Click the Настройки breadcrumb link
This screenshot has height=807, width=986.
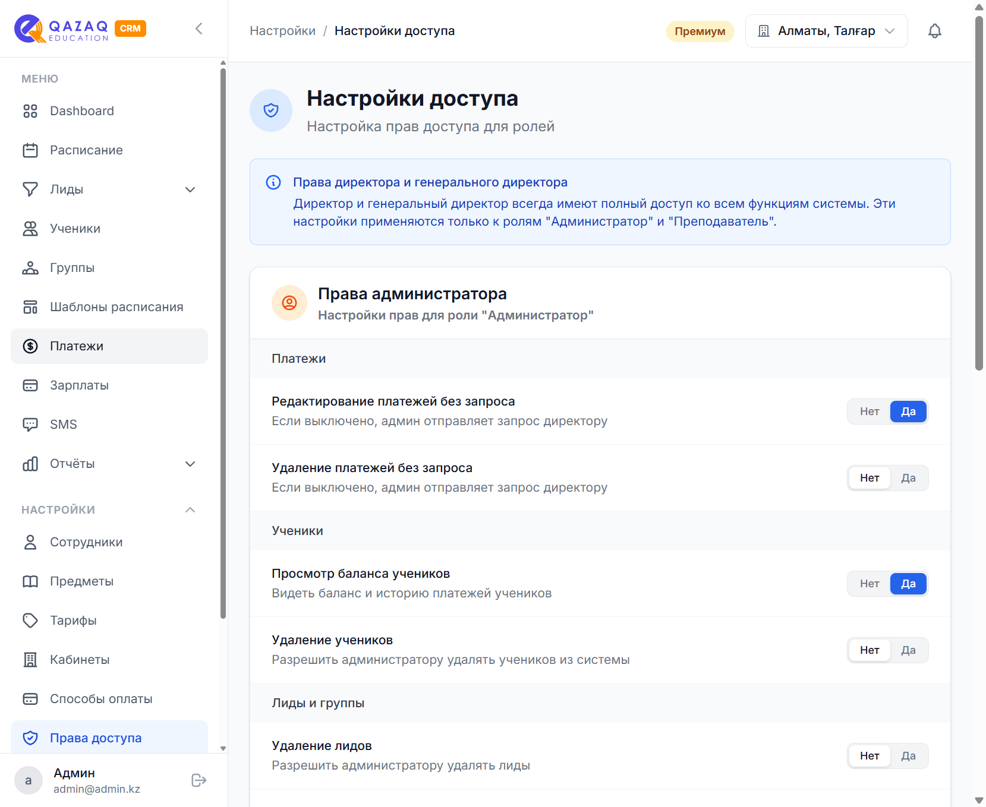point(282,31)
